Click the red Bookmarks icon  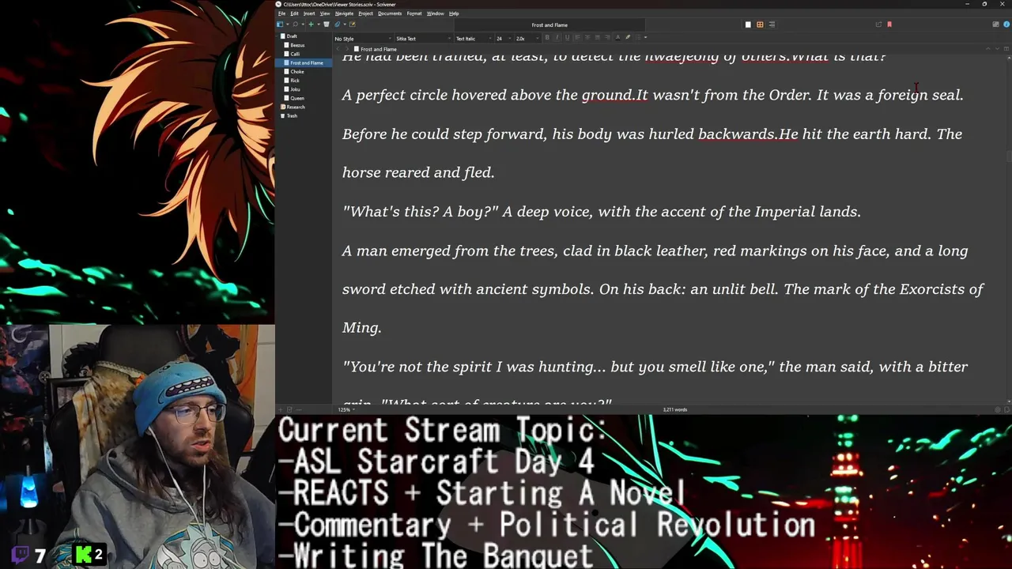click(889, 24)
